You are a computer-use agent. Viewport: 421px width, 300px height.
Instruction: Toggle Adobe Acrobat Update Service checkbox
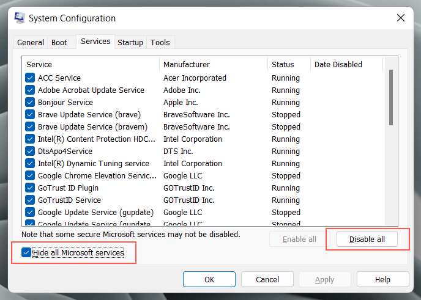point(30,90)
